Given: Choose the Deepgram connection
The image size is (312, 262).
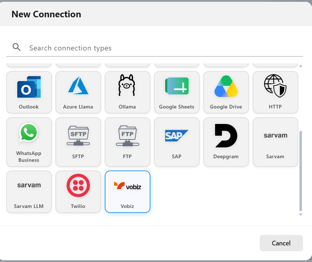Looking at the screenshot, I should point(226,142).
